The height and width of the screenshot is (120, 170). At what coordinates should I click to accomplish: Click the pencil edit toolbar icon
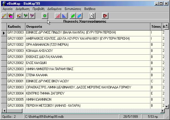(4, 16)
